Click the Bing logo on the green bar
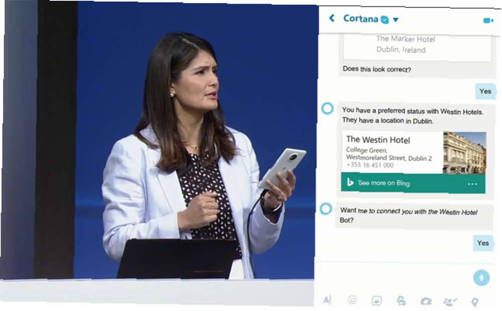 click(x=350, y=182)
